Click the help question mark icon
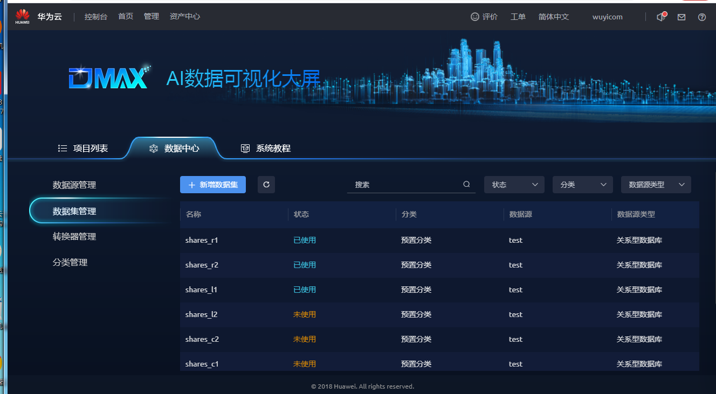 pos(702,17)
